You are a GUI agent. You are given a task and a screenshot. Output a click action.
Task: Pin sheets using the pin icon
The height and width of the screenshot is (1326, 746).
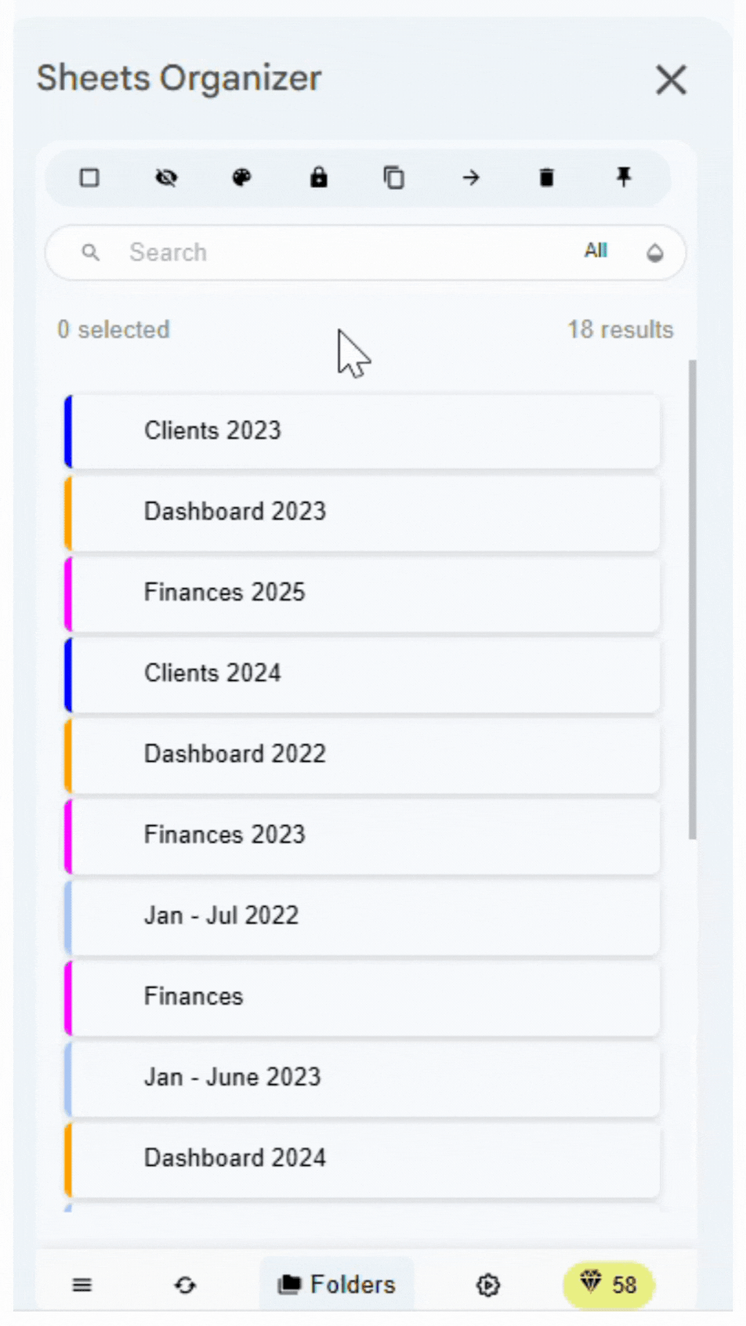tap(623, 178)
